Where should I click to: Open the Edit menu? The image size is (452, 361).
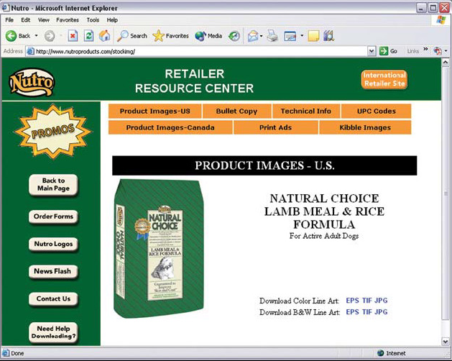coord(25,20)
